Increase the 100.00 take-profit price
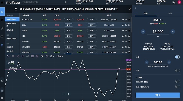Viewport: 183px width, 101px height. pyautogui.click(x=169, y=62)
